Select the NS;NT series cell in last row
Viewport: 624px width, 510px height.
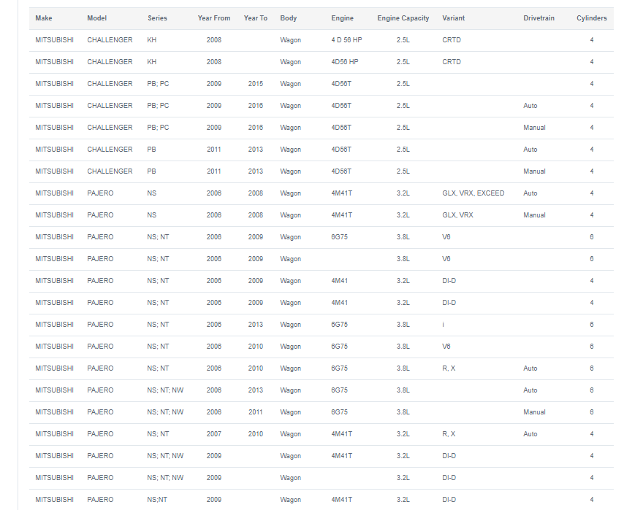tap(157, 500)
